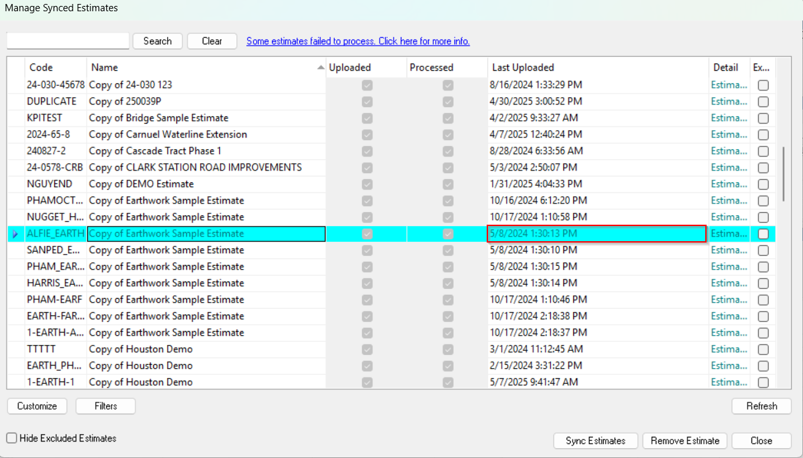
Task: Tick Exclude checkbox for the highlighted ALFIE_EARTH row
Action: tap(763, 234)
